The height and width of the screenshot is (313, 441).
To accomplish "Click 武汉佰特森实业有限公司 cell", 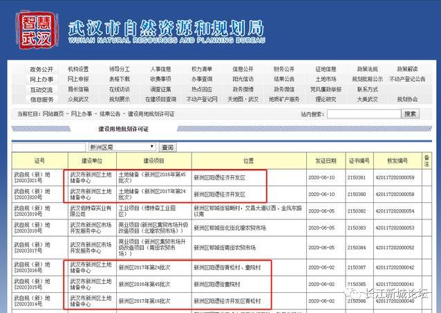I will 91,211.
